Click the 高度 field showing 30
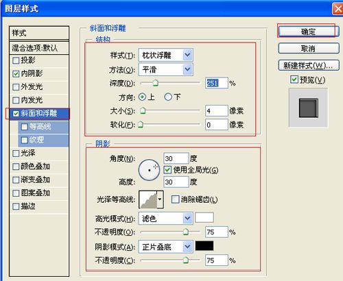This screenshot has height=281, width=343. (x=176, y=182)
